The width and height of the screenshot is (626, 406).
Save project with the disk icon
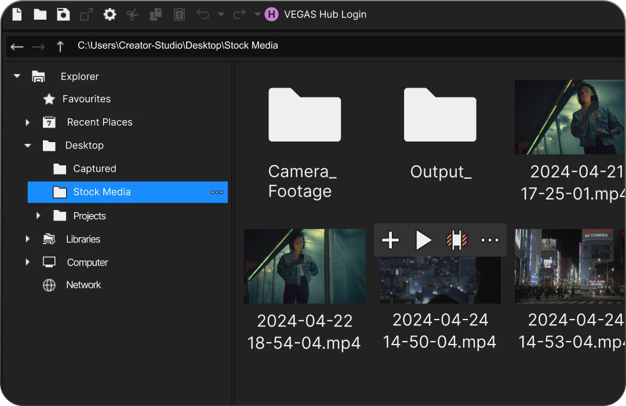click(63, 14)
